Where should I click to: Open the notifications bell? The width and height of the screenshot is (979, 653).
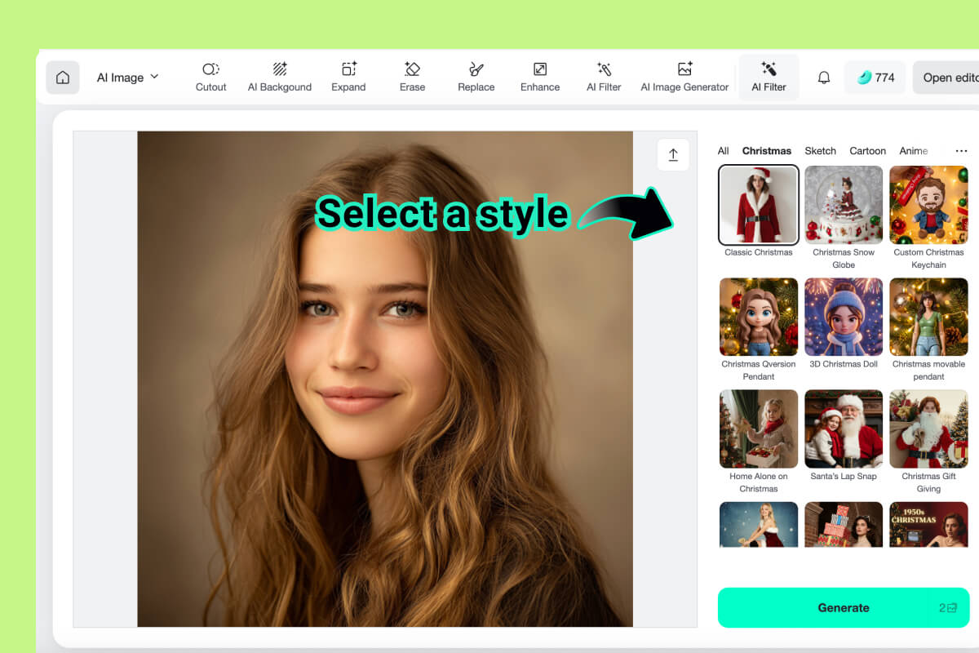coord(823,78)
